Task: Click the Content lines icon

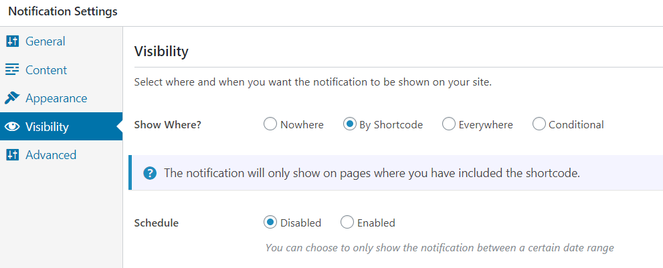Action: point(12,70)
